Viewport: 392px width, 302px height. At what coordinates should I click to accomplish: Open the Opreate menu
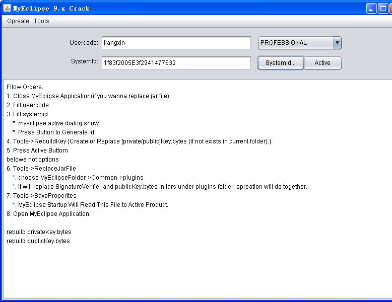point(18,21)
